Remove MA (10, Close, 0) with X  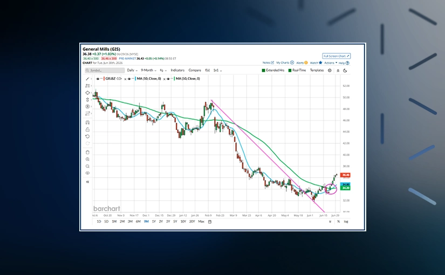[x=164, y=79]
